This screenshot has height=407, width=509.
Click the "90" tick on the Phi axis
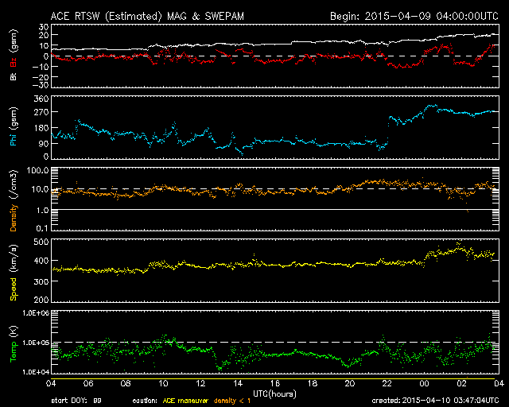tap(44, 143)
